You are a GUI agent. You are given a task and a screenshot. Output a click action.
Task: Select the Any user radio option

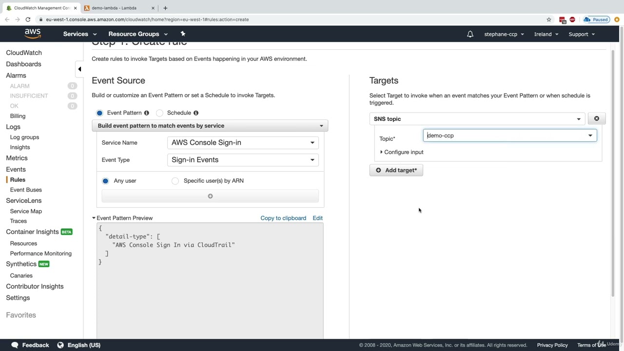point(105,181)
